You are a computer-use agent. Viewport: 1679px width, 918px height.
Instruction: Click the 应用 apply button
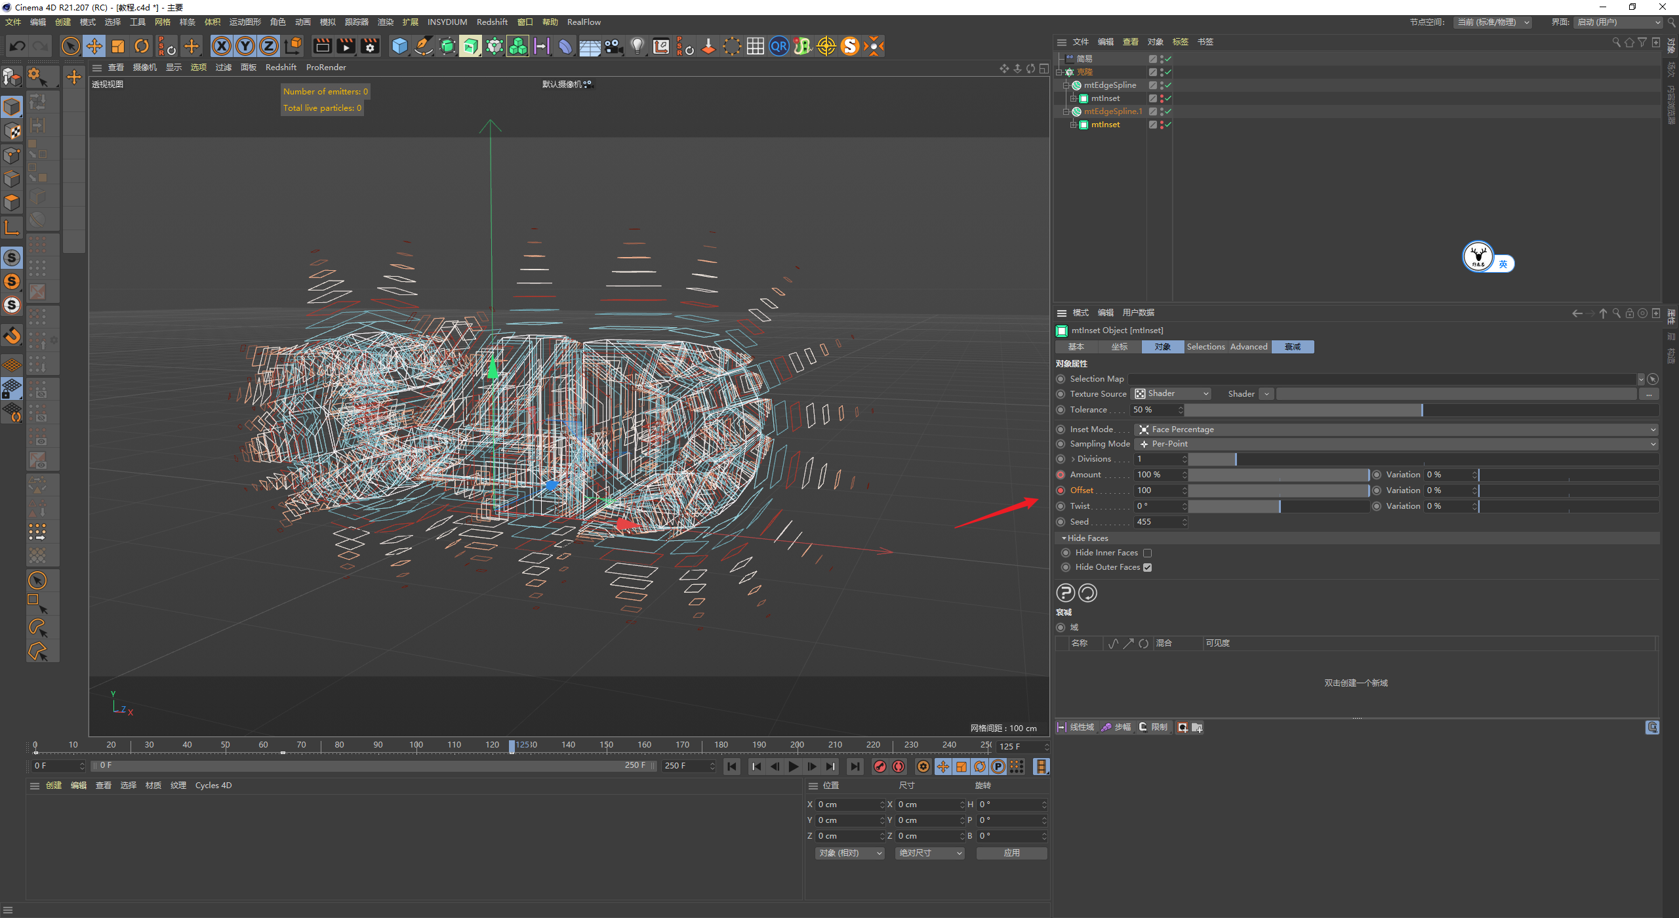pyautogui.click(x=1011, y=853)
